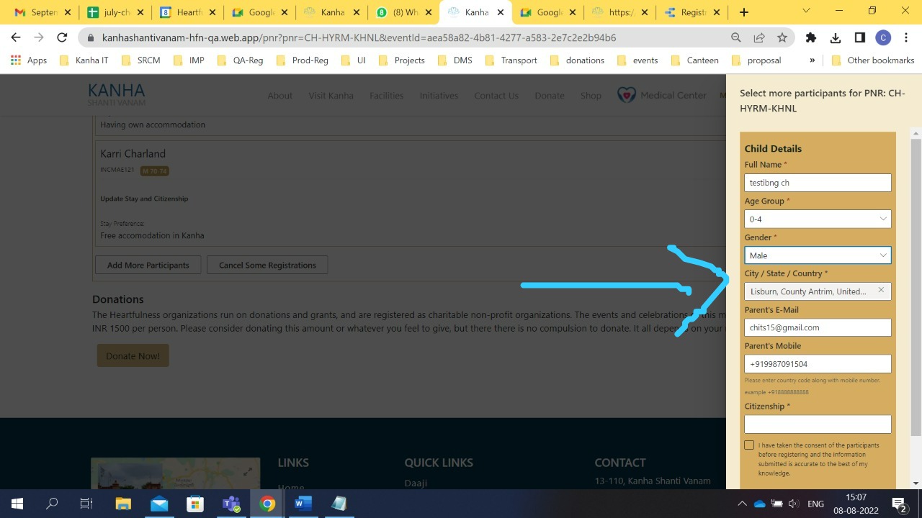The width and height of the screenshot is (922, 518).
Task: Reload the page with browser refresh icon
Action: pos(62,38)
